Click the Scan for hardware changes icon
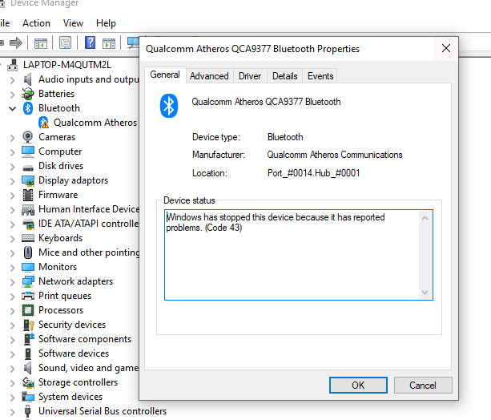The image size is (491, 420). (133, 43)
